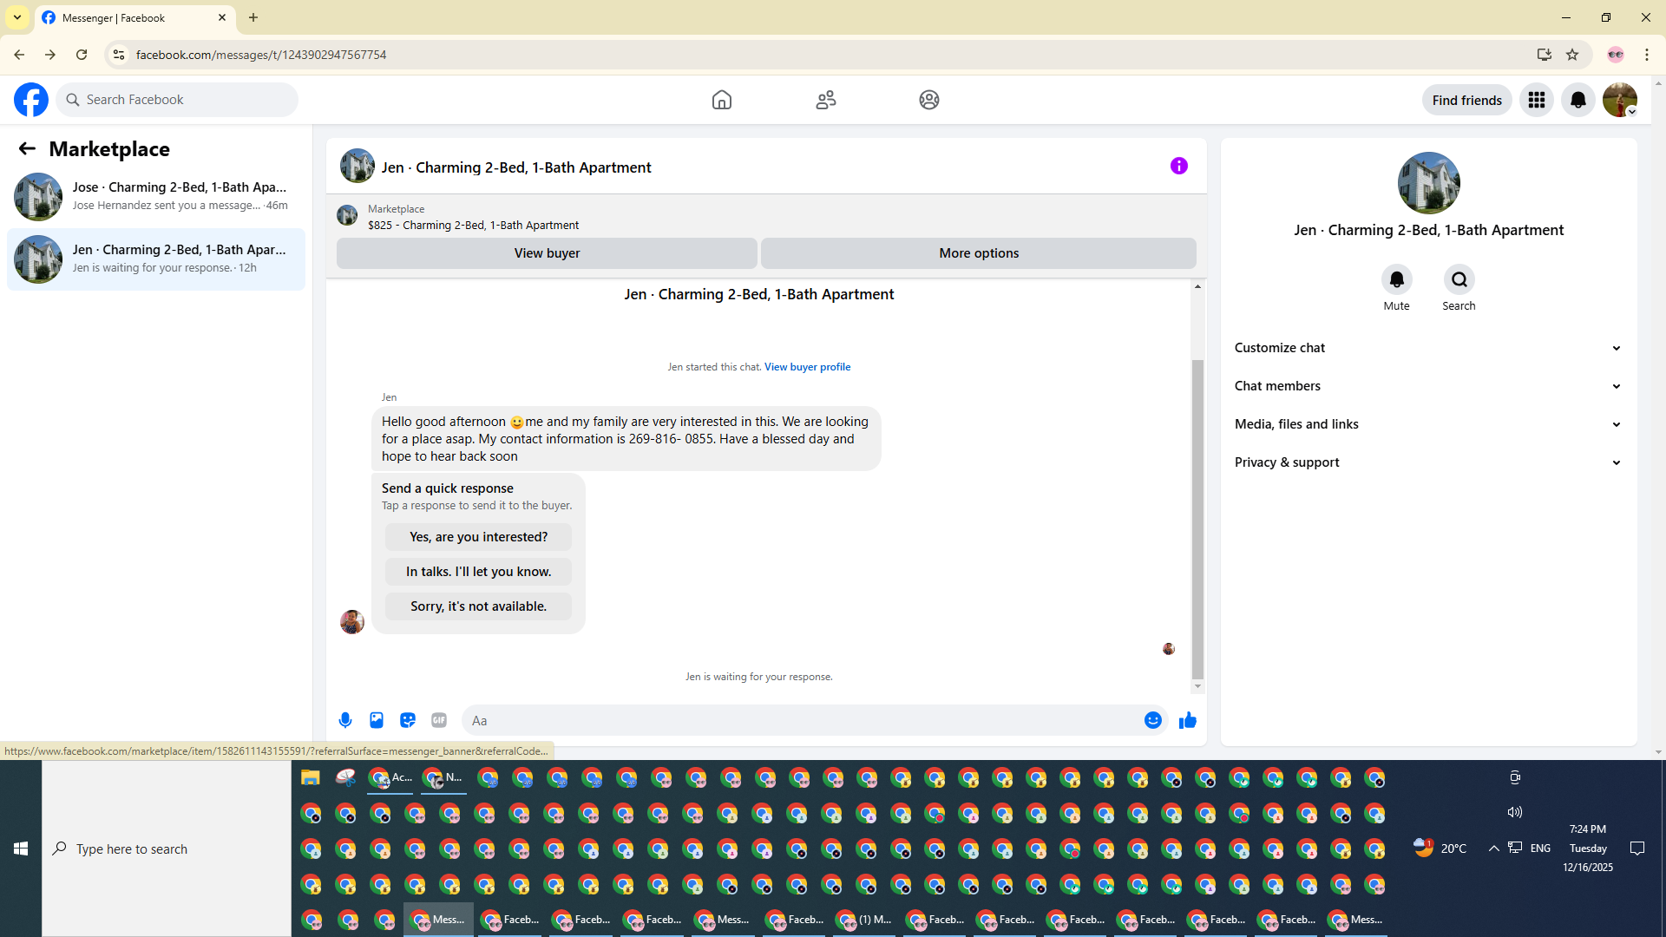Open the volume icon in the tray overflow
The image size is (1666, 937).
[1515, 812]
